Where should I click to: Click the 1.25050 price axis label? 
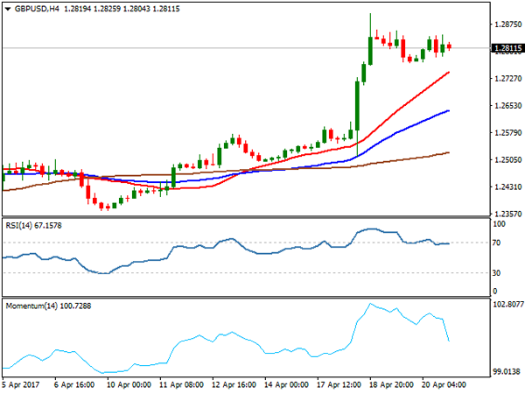pyautogui.click(x=507, y=160)
